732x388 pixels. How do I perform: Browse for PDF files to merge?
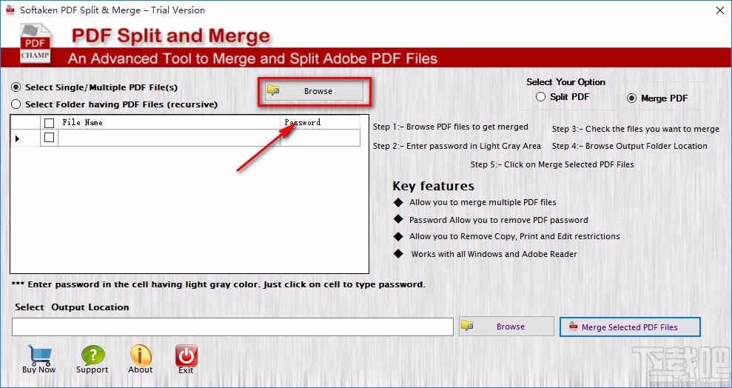(314, 90)
